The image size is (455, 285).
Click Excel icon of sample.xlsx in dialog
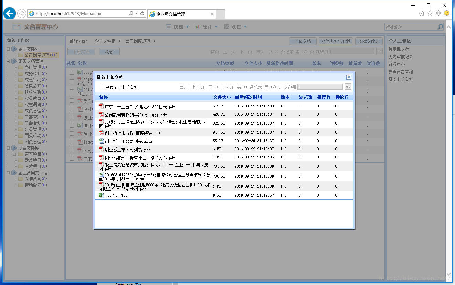pyautogui.click(x=101, y=195)
